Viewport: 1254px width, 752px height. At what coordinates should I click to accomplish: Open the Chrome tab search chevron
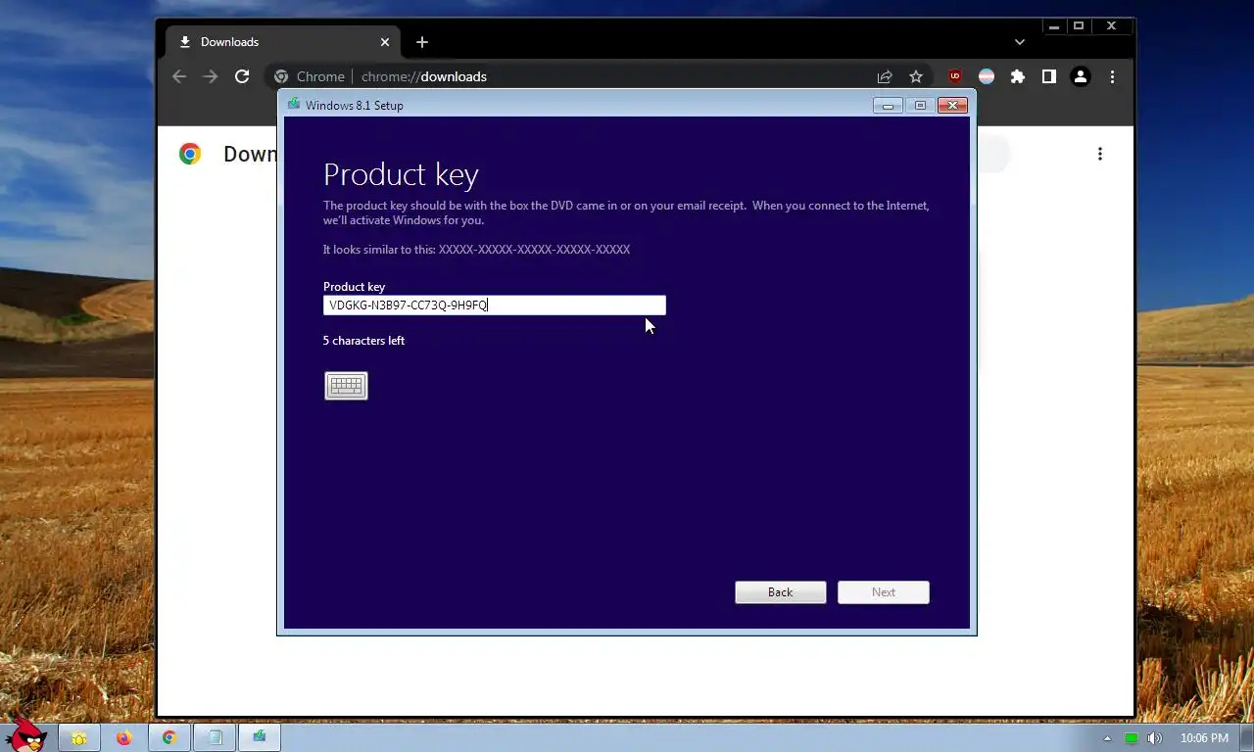[x=1020, y=42]
